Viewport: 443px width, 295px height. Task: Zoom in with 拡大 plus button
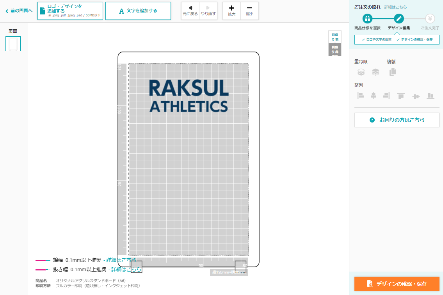coord(232,11)
